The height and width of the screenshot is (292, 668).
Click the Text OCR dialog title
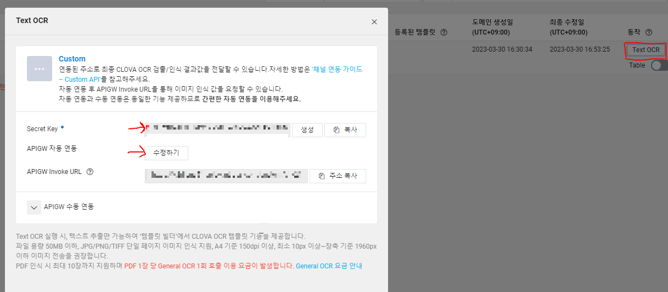pos(32,20)
